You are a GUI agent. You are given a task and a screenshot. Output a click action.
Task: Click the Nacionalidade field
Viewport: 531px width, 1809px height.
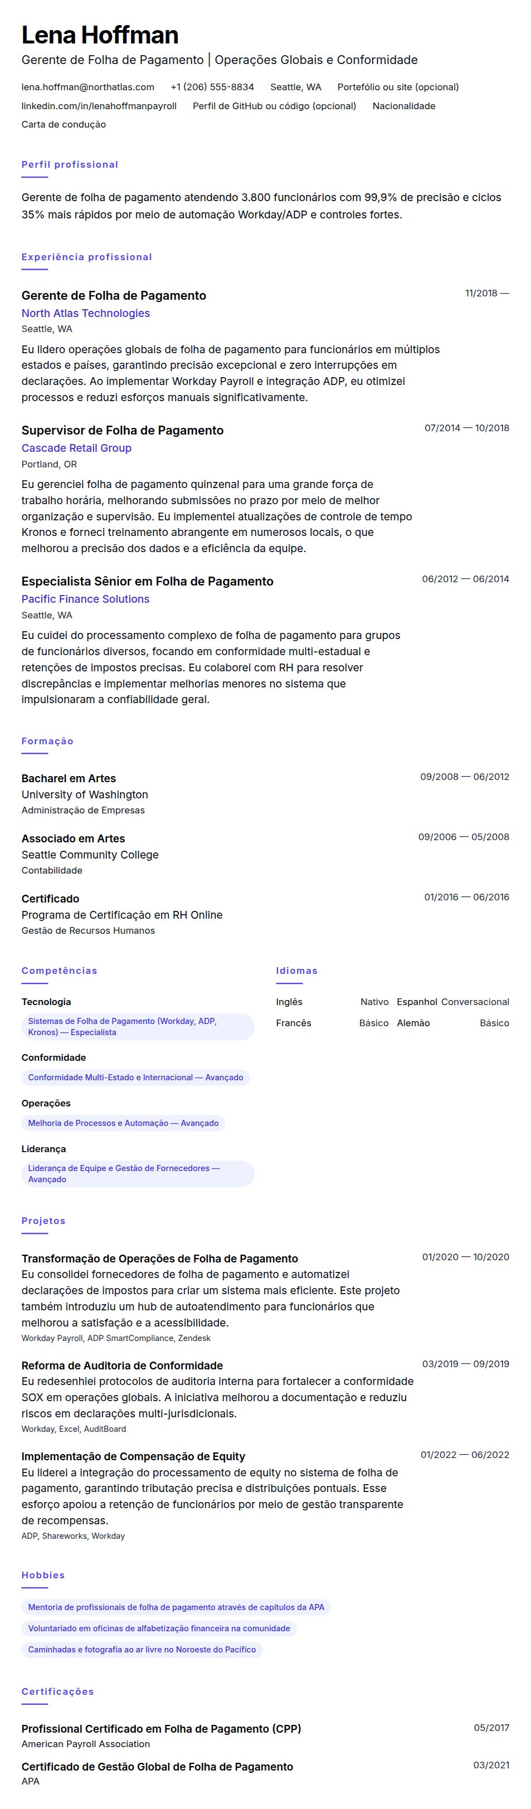click(404, 106)
